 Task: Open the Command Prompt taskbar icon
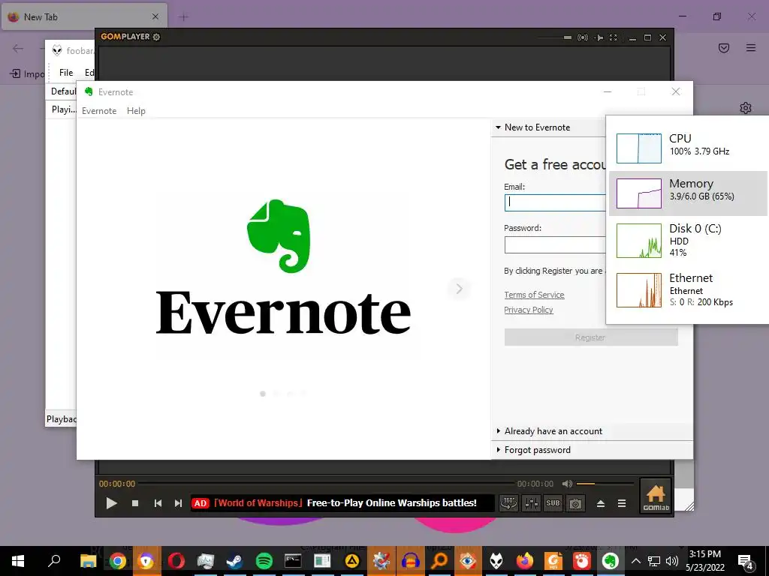coord(293,561)
